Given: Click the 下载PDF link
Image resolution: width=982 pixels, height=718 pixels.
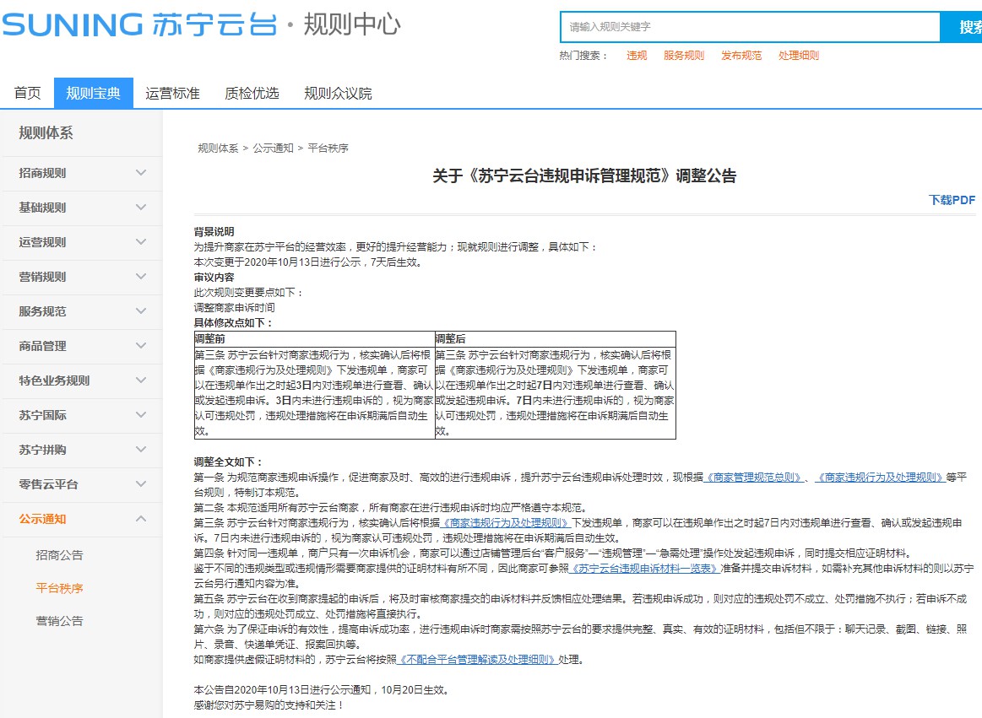Looking at the screenshot, I should tap(952, 200).
